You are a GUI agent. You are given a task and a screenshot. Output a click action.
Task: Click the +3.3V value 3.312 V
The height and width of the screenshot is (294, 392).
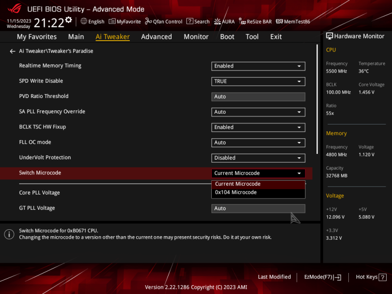(334, 238)
